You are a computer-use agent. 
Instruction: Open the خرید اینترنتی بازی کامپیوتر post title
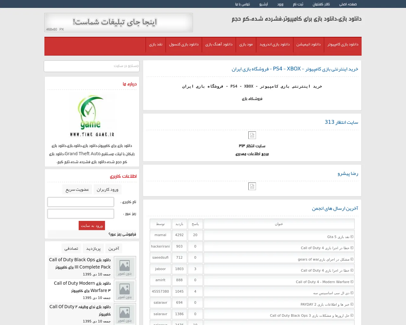point(295,69)
